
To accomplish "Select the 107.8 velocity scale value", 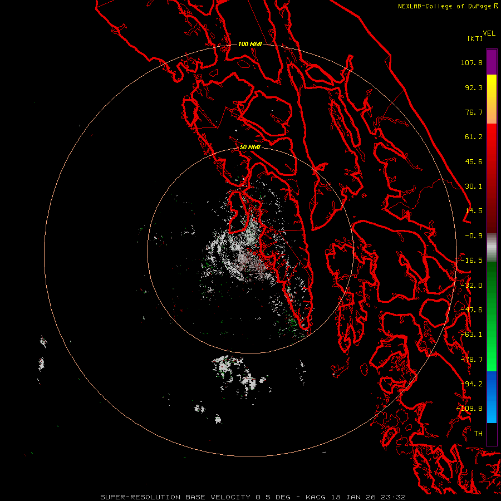I will point(471,62).
